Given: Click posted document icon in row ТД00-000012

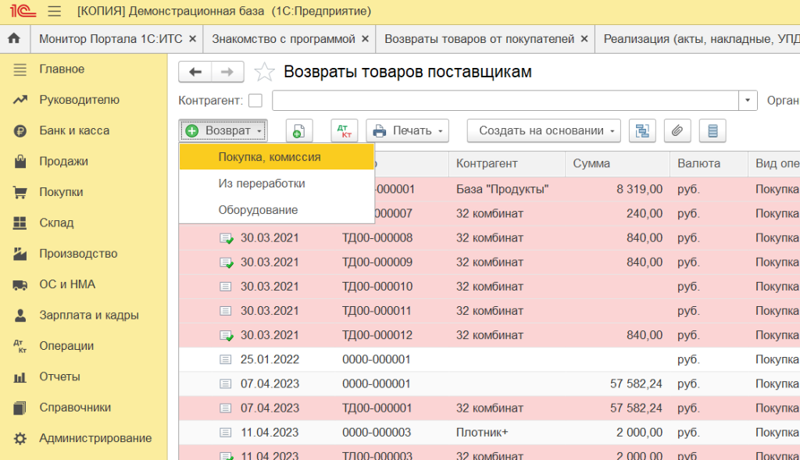Looking at the screenshot, I should coord(226,336).
